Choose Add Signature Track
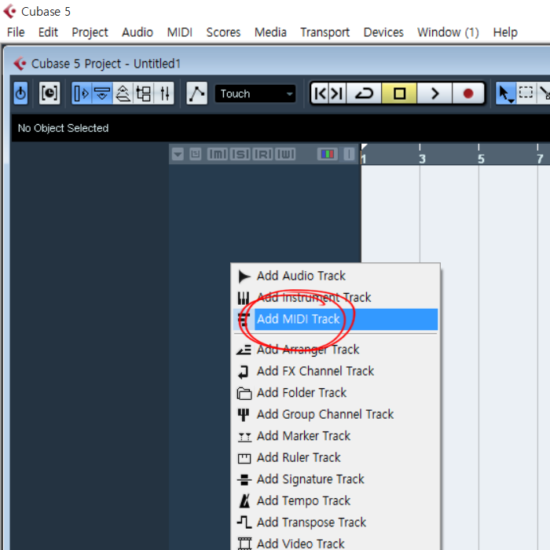Image resolution: width=550 pixels, height=550 pixels. (335, 479)
